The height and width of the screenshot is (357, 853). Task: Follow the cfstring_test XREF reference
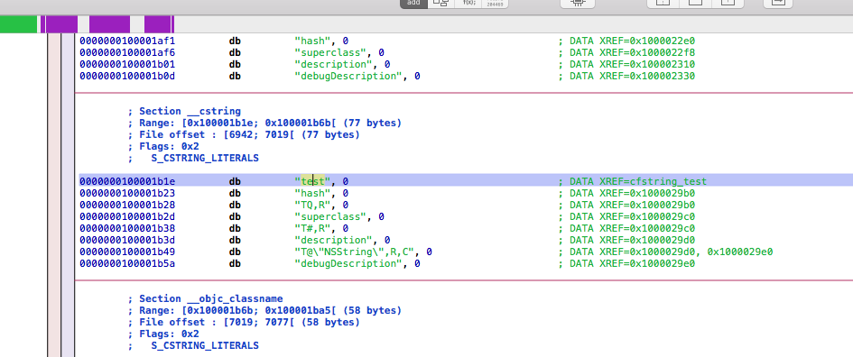(669, 181)
